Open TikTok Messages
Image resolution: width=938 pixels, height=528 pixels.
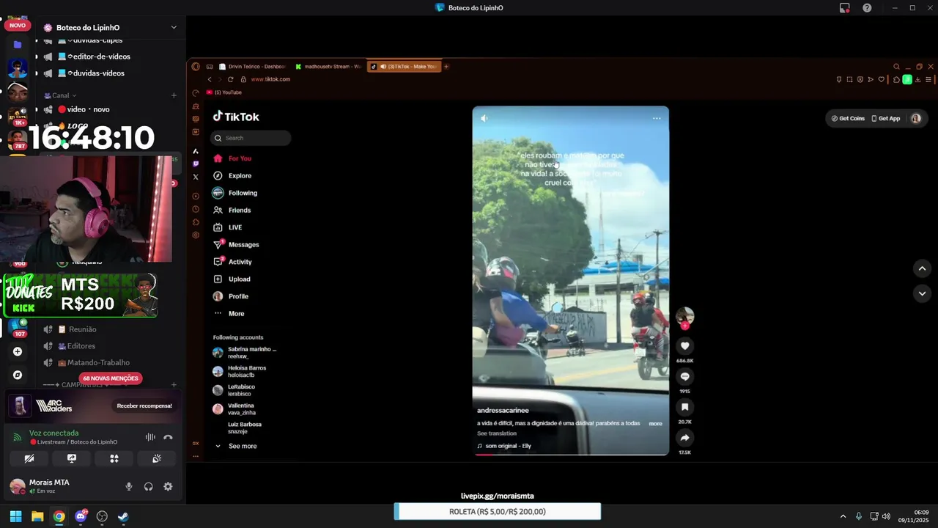pyautogui.click(x=236, y=245)
